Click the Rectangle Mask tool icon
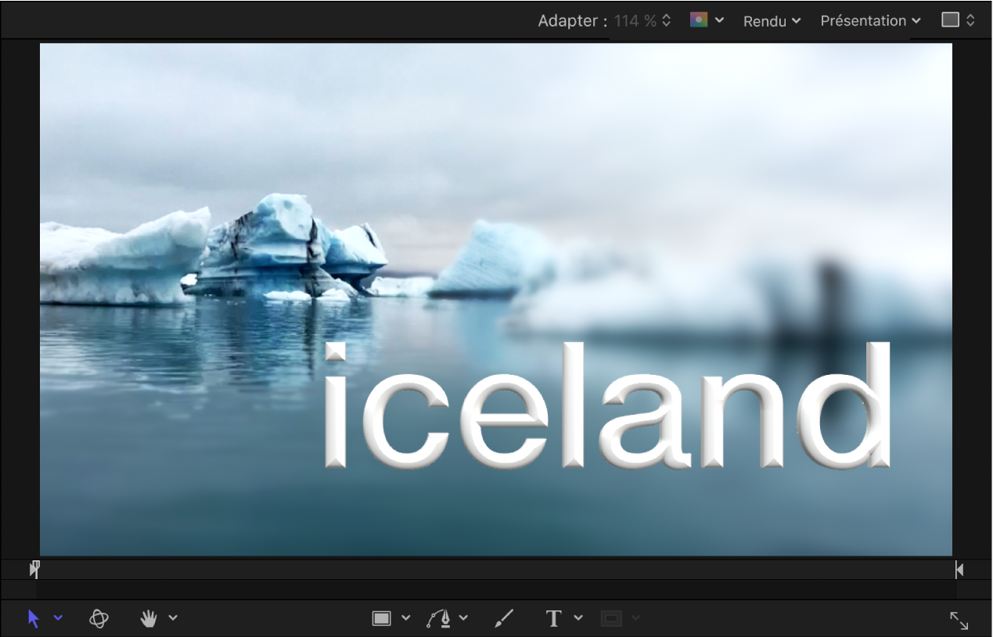 (611, 619)
